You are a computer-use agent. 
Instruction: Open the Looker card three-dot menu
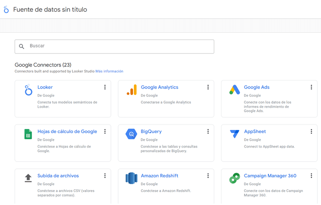(105, 87)
